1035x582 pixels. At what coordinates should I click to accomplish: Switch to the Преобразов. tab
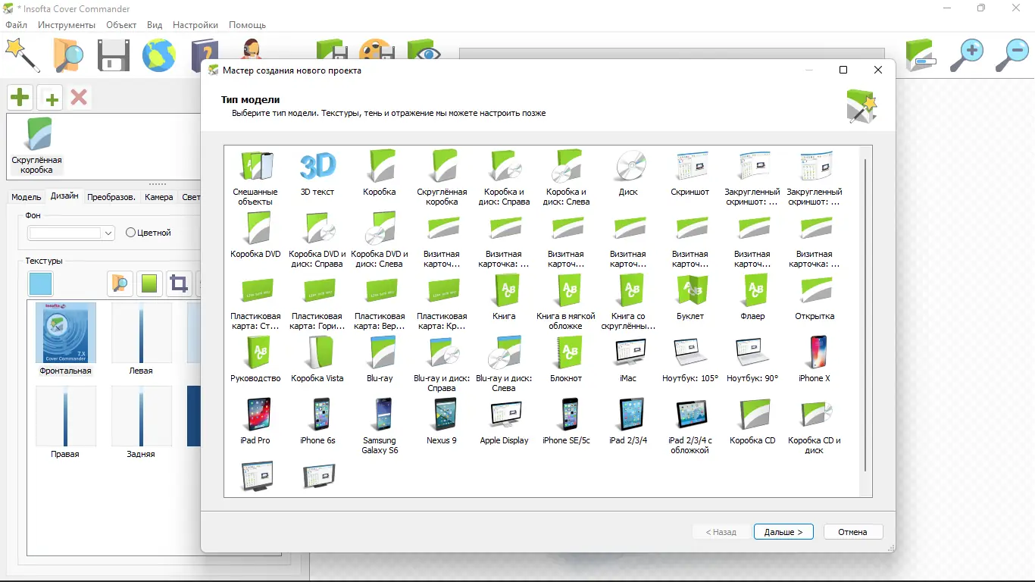[111, 197]
